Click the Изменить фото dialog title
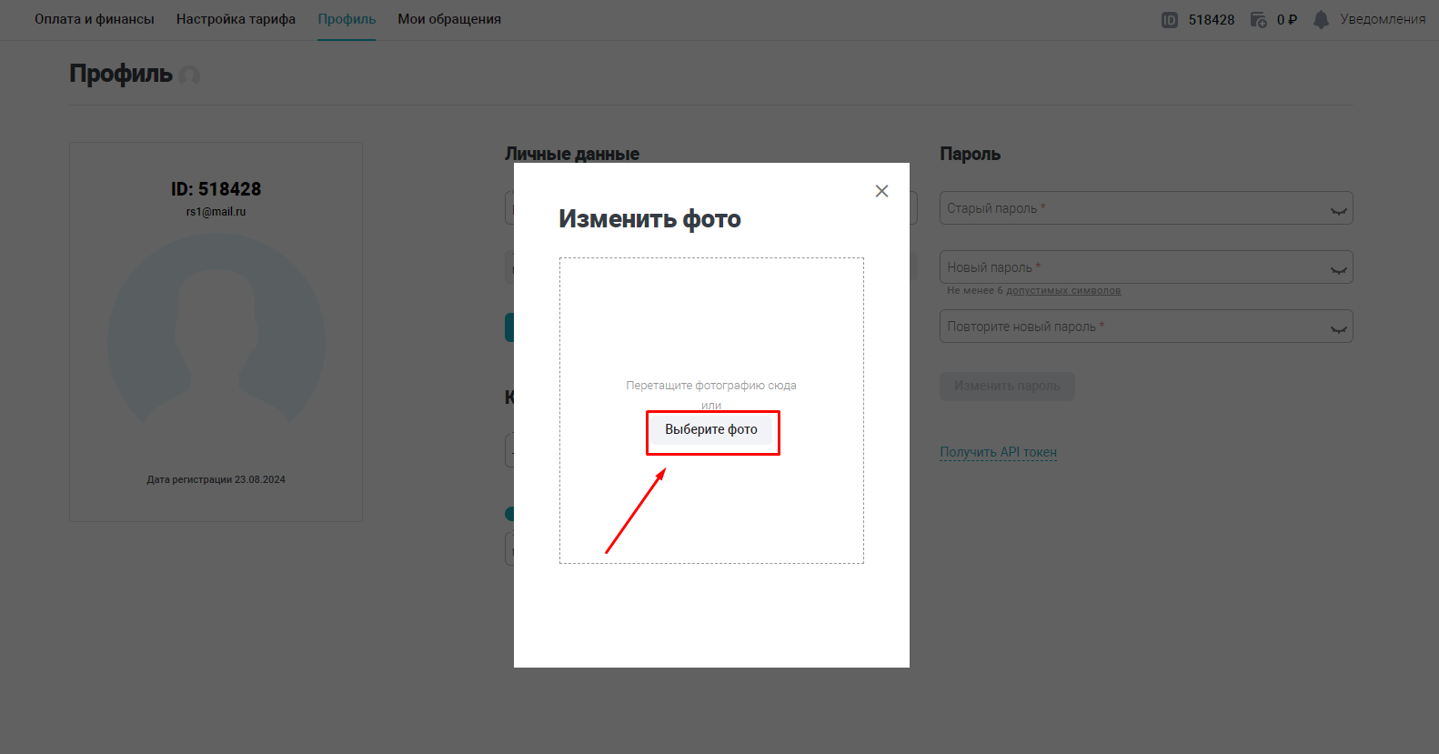1439x754 pixels. 649,219
